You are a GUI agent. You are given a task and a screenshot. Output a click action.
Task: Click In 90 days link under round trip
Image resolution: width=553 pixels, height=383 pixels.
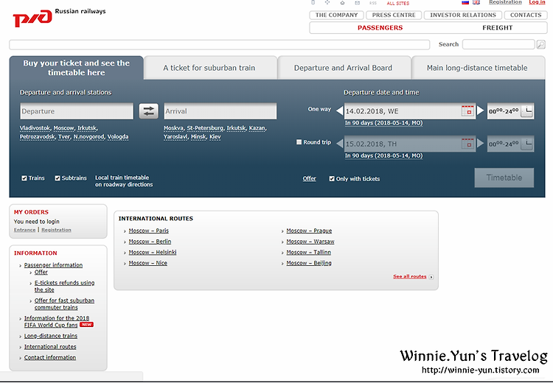tap(383, 155)
